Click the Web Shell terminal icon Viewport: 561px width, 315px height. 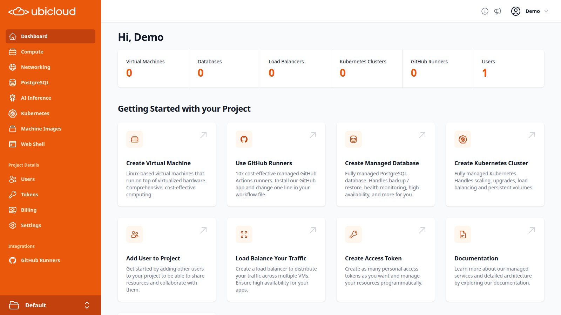13,144
